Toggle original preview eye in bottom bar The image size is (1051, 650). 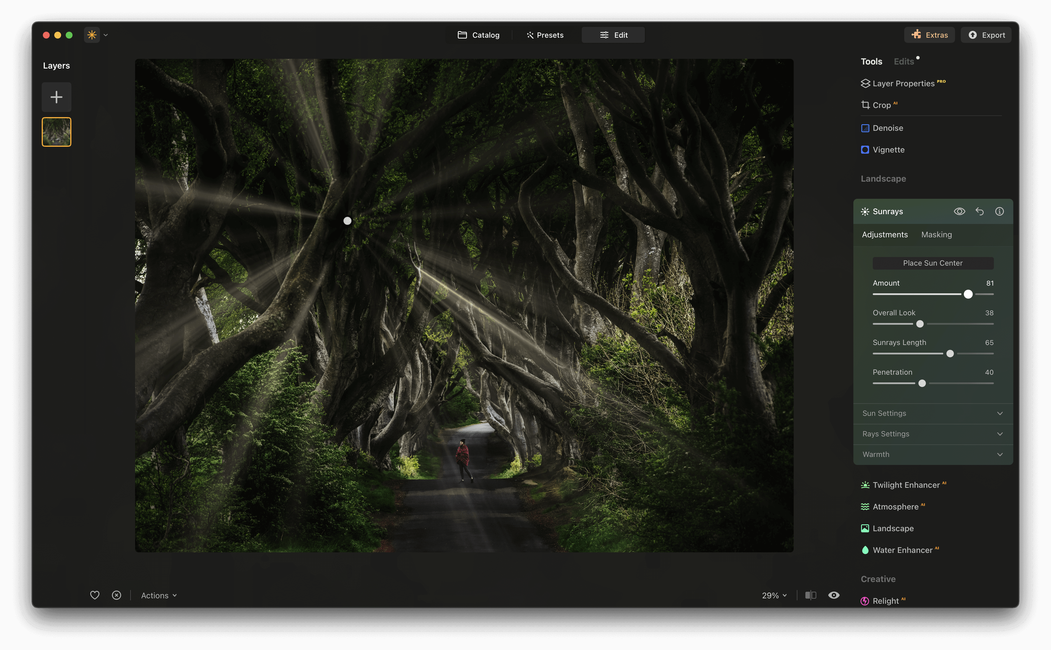coord(833,595)
